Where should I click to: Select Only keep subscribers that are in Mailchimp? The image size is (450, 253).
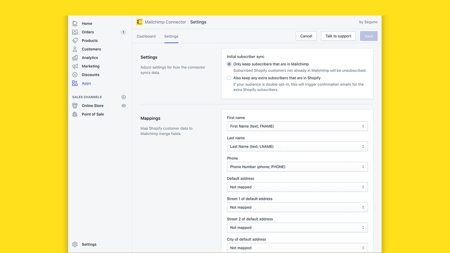point(229,64)
